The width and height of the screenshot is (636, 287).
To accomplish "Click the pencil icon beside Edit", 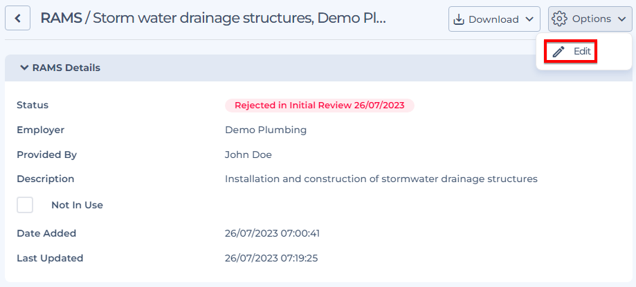I will pyautogui.click(x=558, y=51).
